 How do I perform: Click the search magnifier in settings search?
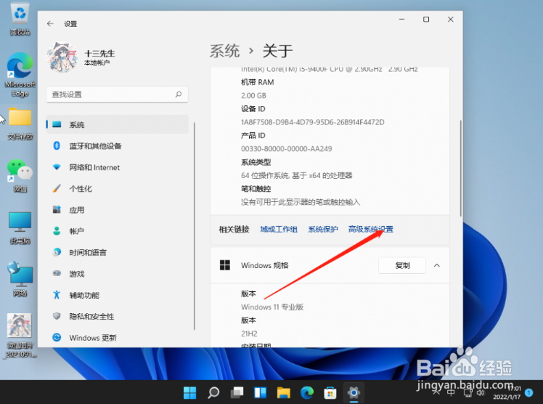[179, 94]
